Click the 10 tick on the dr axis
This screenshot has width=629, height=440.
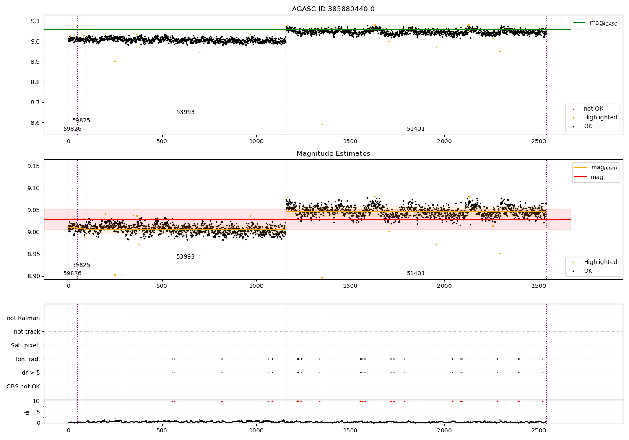click(x=36, y=401)
